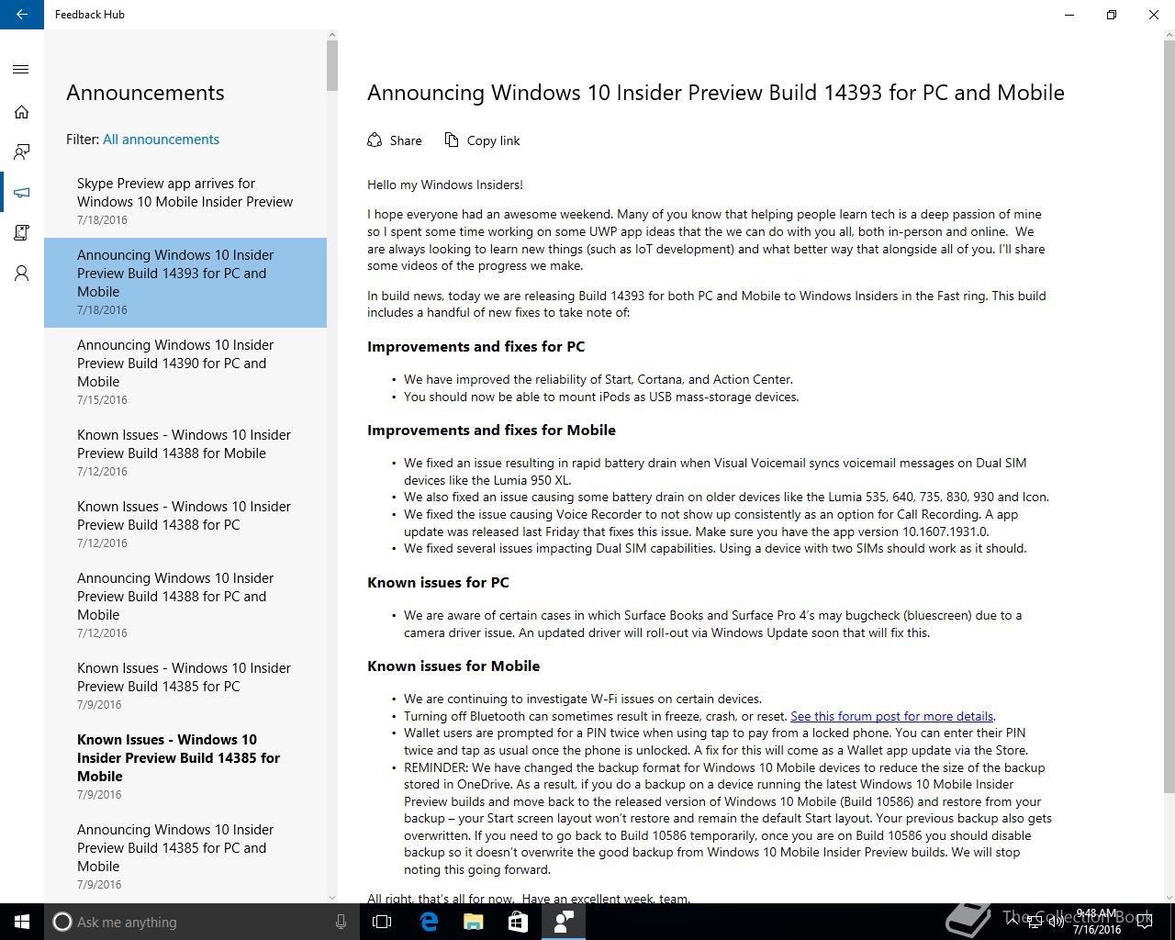Image resolution: width=1175 pixels, height=940 pixels.
Task: Launch Microsoft Edge from taskbar
Action: click(x=428, y=922)
